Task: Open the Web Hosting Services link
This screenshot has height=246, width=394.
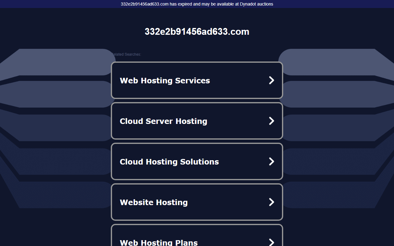Action: coord(197,80)
